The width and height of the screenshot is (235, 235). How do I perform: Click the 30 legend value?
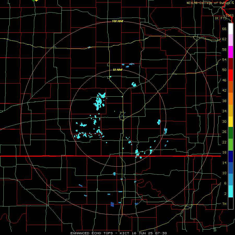224,121
